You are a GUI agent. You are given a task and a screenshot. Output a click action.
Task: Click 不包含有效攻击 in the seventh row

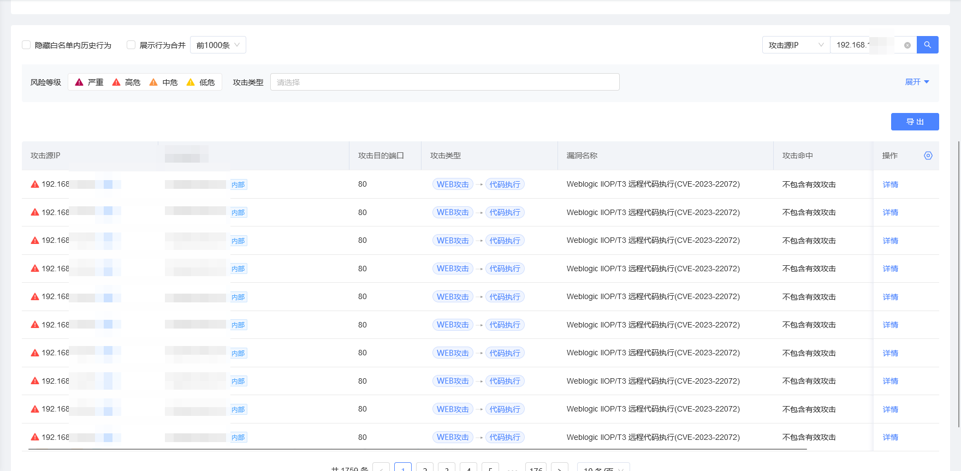[809, 353]
